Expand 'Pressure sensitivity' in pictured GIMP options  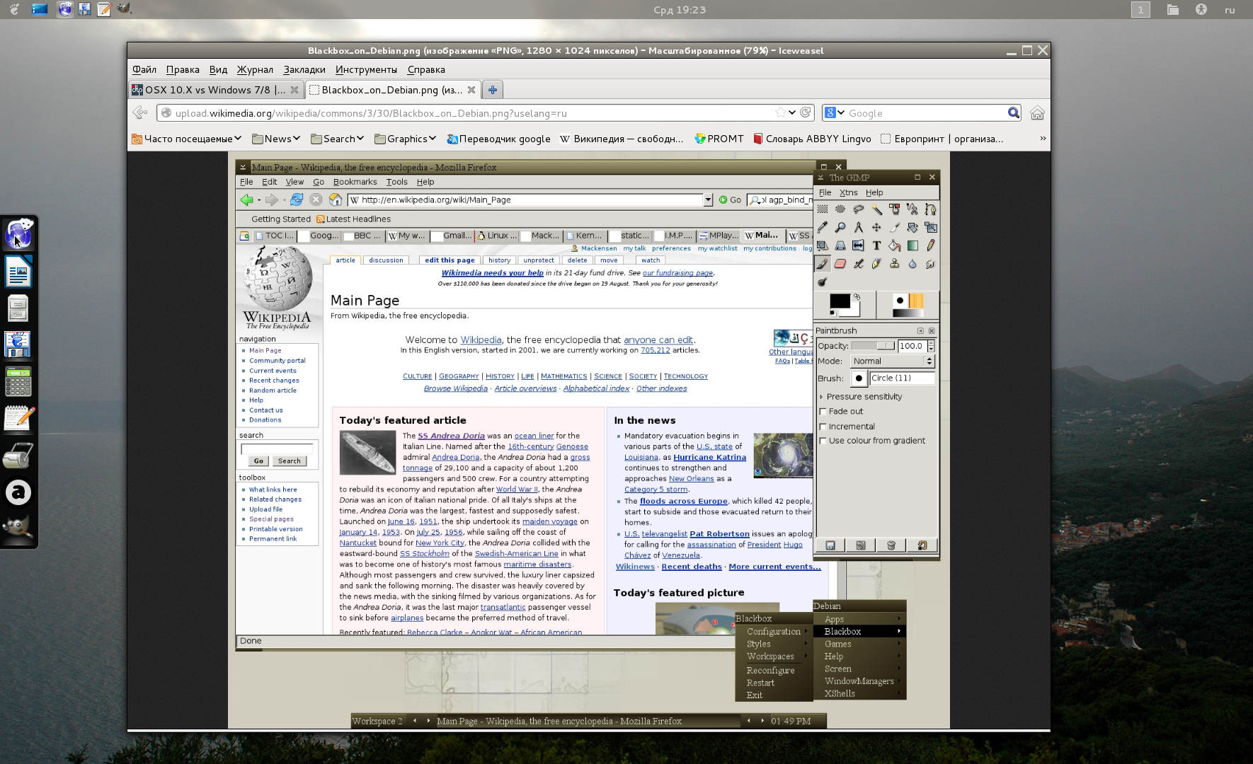pyautogui.click(x=821, y=397)
